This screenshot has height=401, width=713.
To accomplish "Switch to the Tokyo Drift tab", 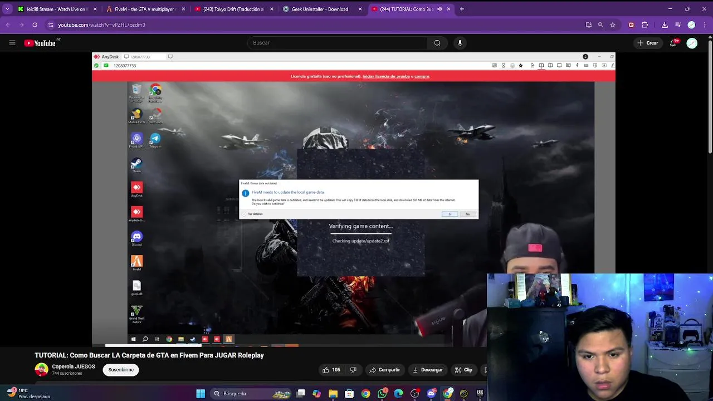I will coord(233,9).
